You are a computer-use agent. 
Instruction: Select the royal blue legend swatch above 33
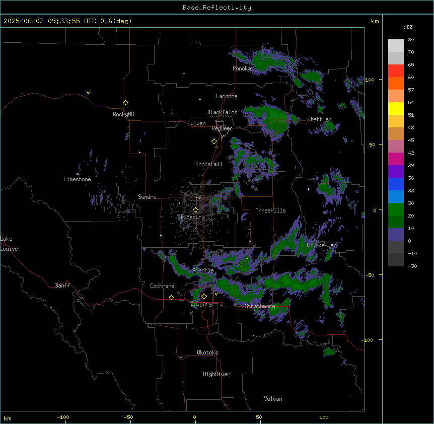[396, 184]
